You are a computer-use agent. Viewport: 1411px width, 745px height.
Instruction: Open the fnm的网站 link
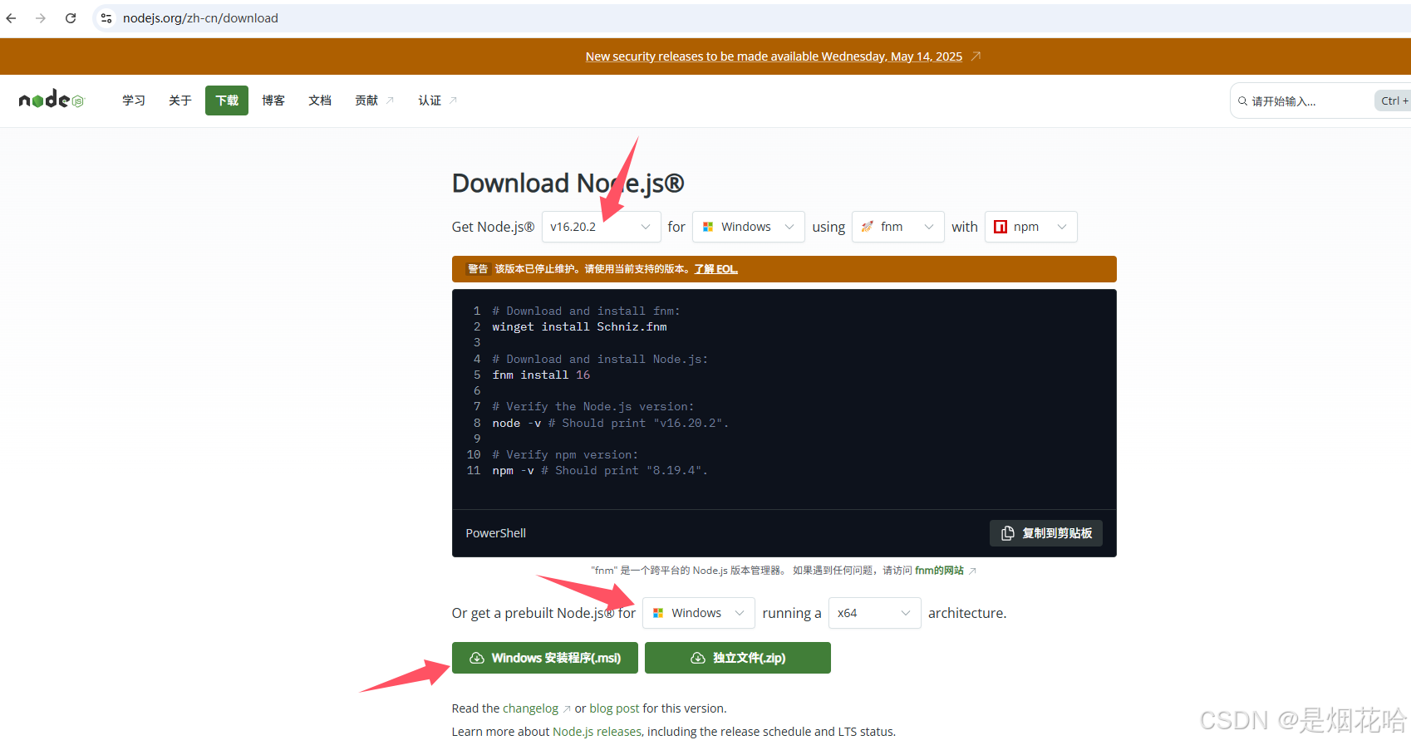(939, 571)
